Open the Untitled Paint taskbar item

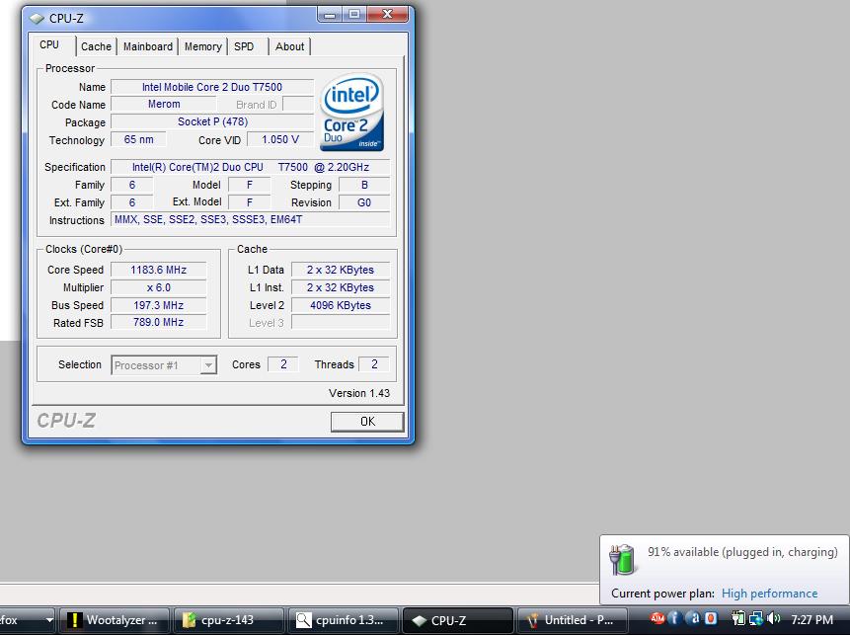[570, 620]
